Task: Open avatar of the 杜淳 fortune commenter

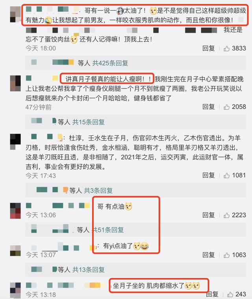Action: click(15, 142)
